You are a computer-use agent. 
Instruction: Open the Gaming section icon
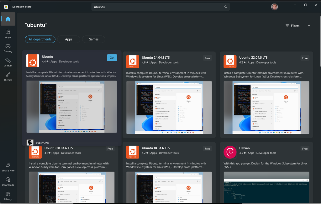pyautogui.click(x=8, y=48)
